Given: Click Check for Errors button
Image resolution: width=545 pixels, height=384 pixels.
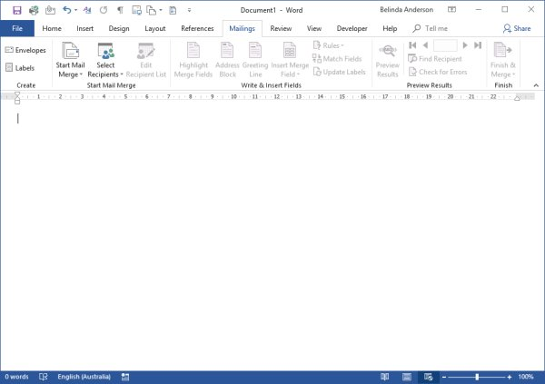Looking at the screenshot, I should 438,72.
